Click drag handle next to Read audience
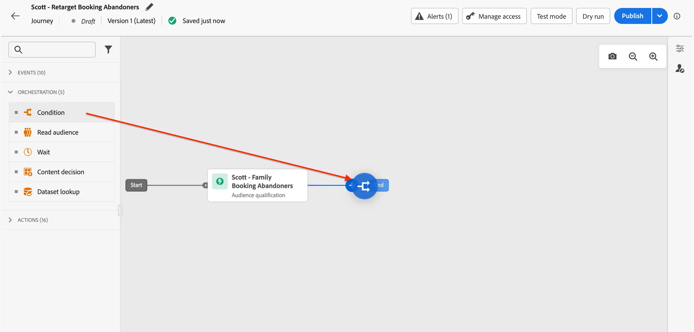This screenshot has height=332, width=694. pyautogui.click(x=16, y=132)
